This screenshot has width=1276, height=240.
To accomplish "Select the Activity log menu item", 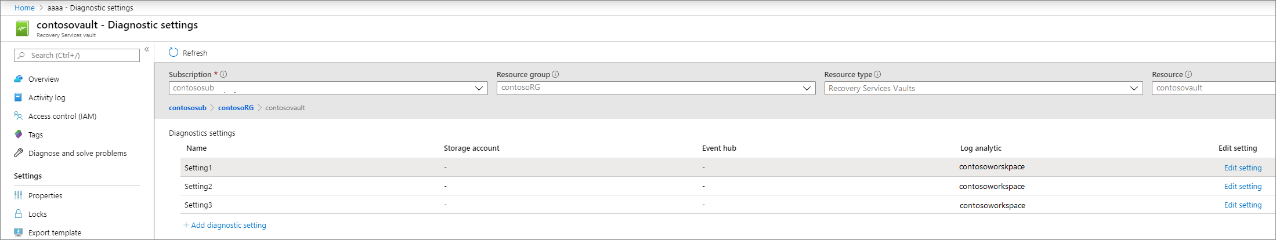I will coord(47,97).
